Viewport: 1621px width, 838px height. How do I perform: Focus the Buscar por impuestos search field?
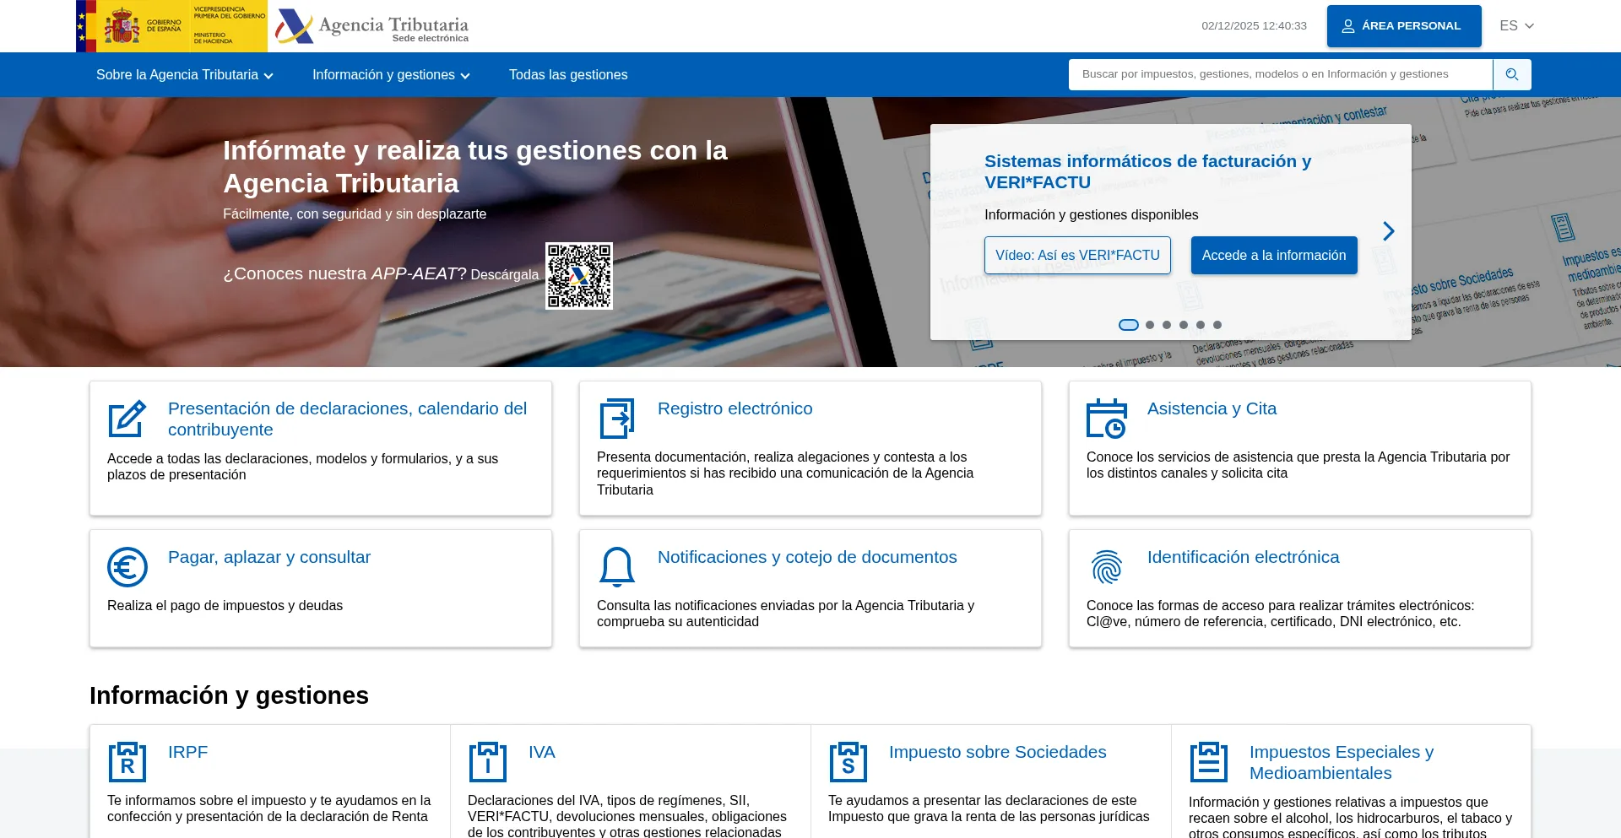click(1280, 75)
